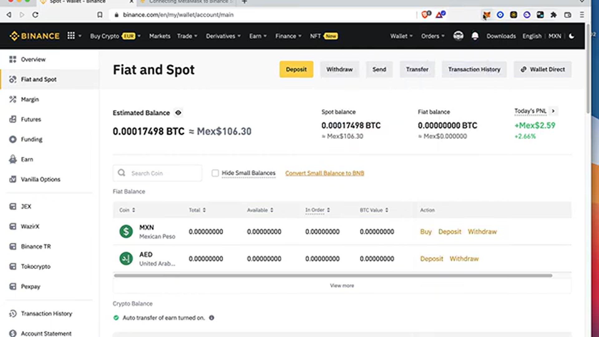Image resolution: width=599 pixels, height=337 pixels.
Task: Open Brave shields icon
Action: point(426,14)
